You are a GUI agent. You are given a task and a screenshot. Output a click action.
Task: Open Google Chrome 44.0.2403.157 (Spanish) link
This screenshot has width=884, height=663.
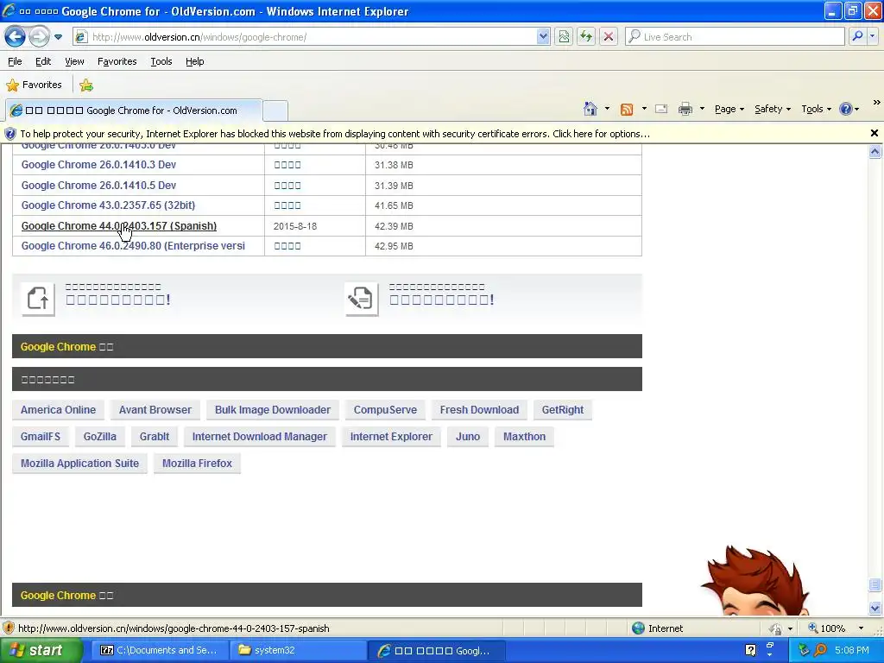point(119,225)
